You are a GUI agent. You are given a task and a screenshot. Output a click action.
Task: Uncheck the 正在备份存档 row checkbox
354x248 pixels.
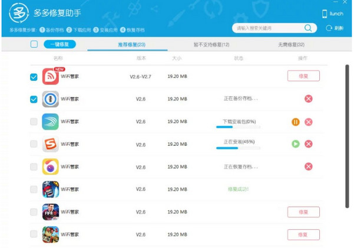[34, 99]
